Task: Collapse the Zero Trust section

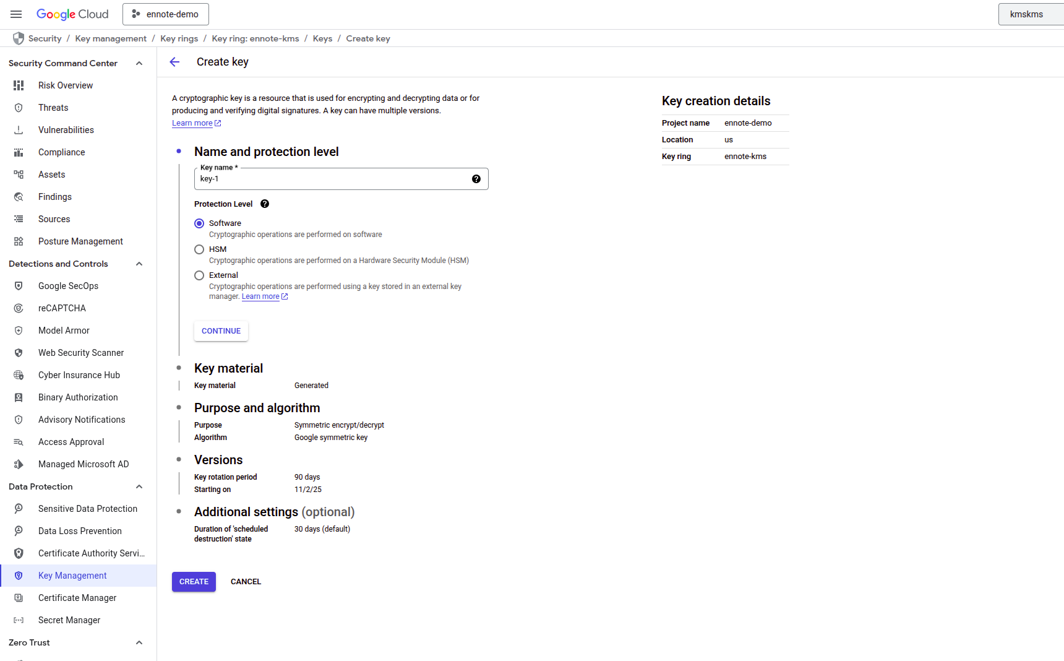Action: 139,642
